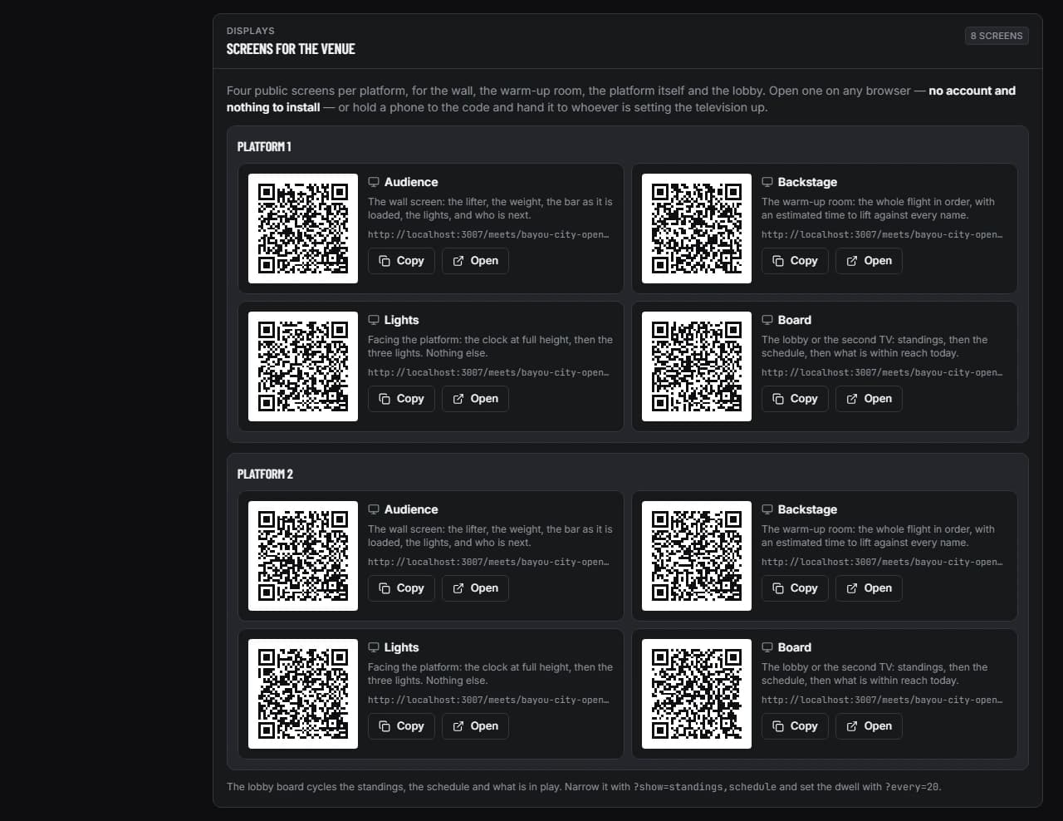Copy the Platform 2 Audience screen link
Image resolution: width=1063 pixels, height=821 pixels.
401,588
